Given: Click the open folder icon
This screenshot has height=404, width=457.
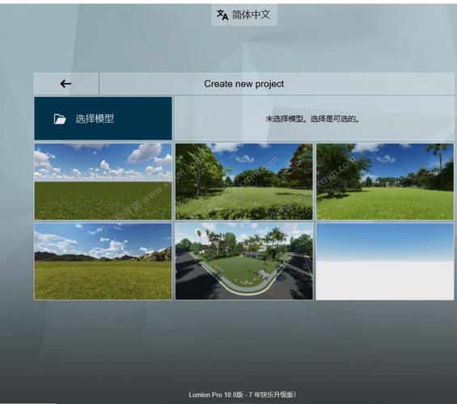Looking at the screenshot, I should 60,119.
